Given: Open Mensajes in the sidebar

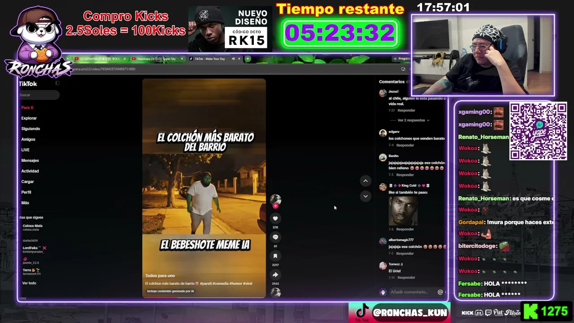Looking at the screenshot, I should click(30, 161).
